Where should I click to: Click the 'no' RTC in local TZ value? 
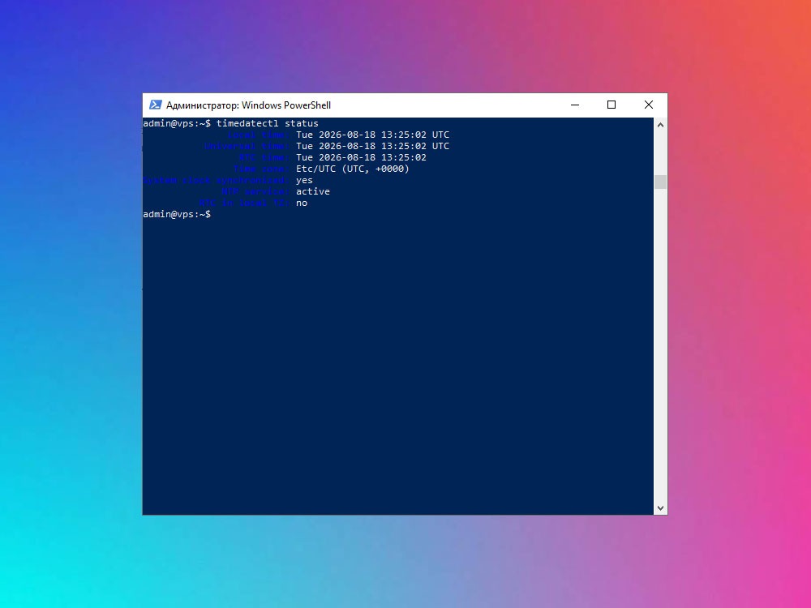click(302, 203)
